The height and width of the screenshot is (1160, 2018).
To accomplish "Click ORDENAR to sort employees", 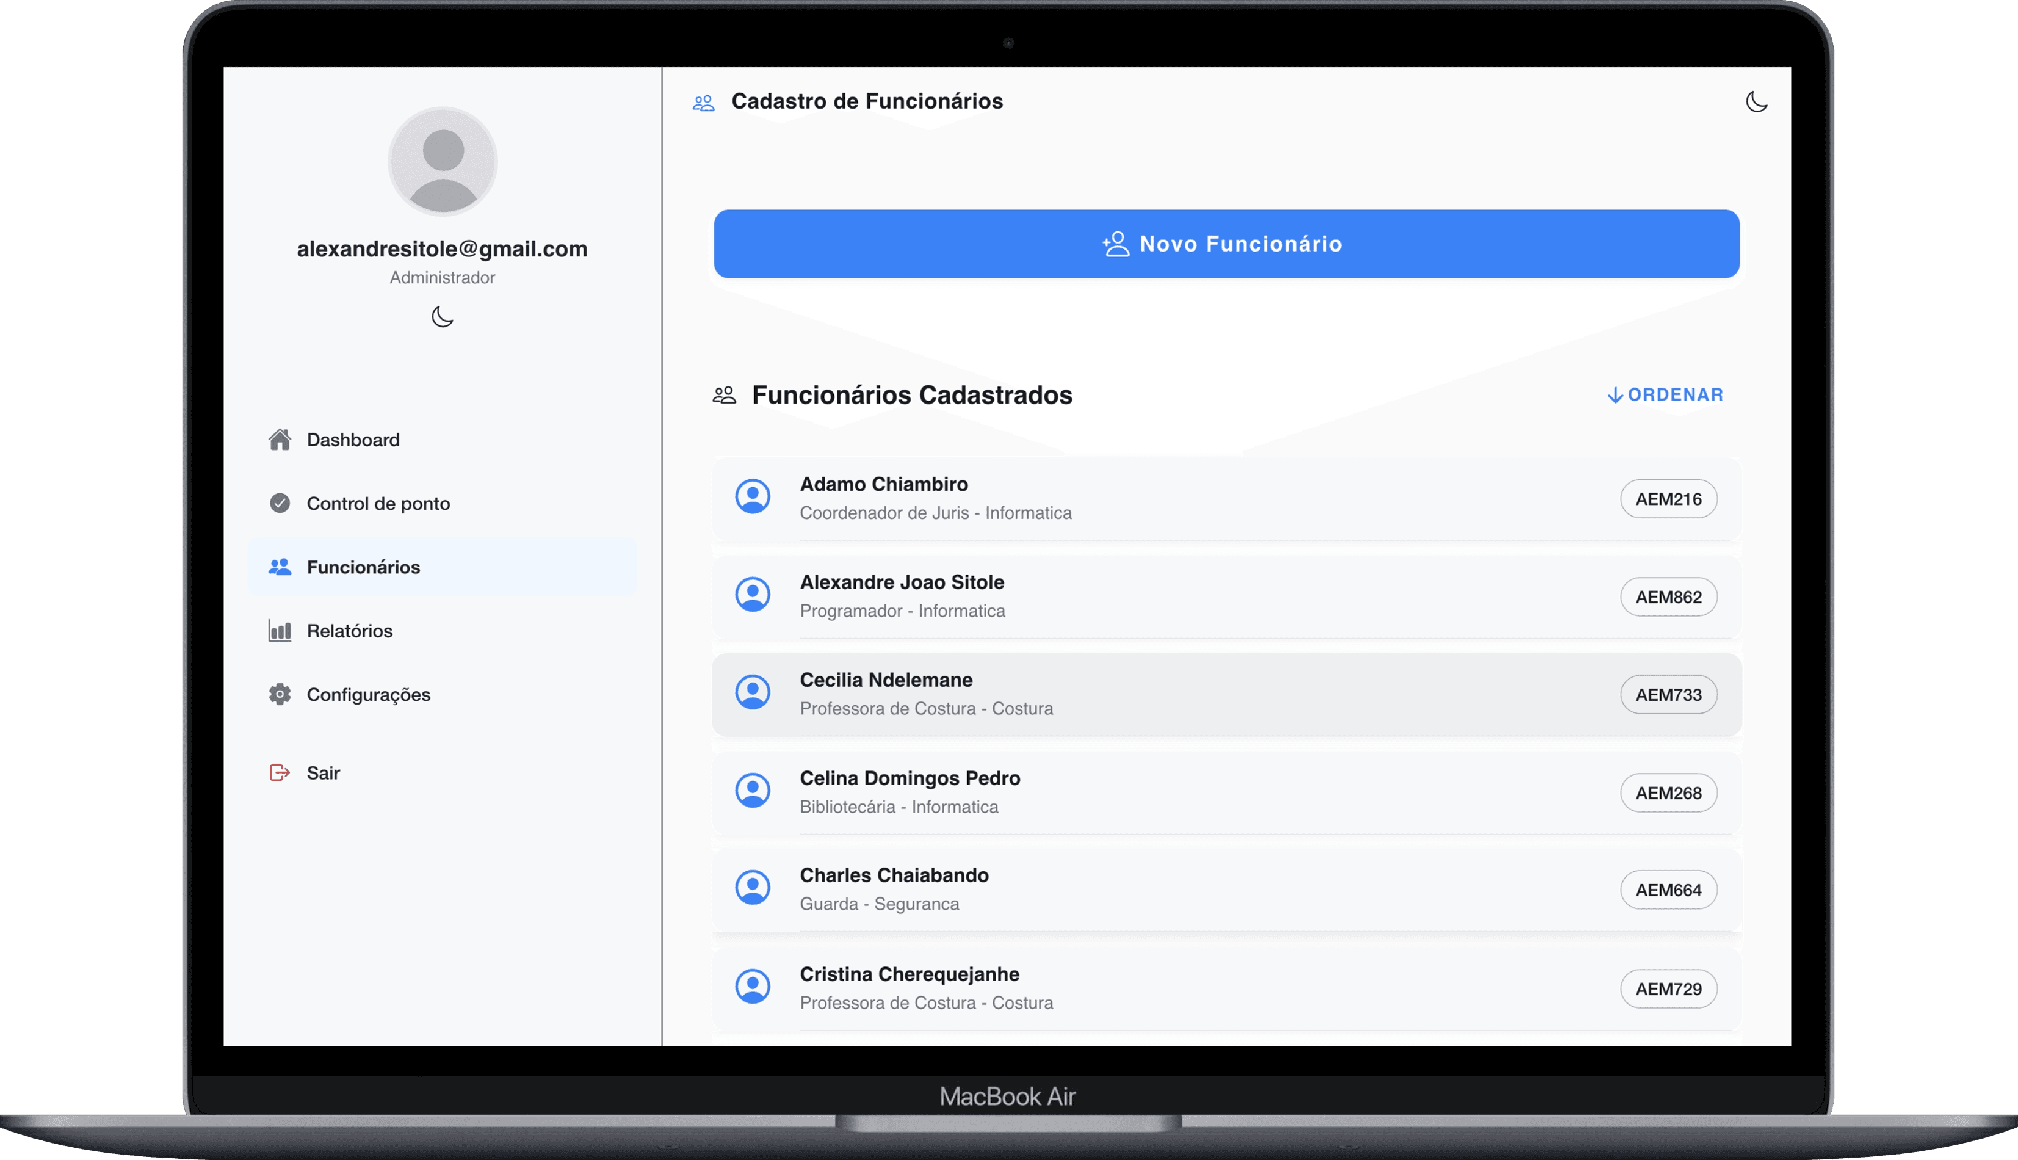I will [x=1665, y=394].
